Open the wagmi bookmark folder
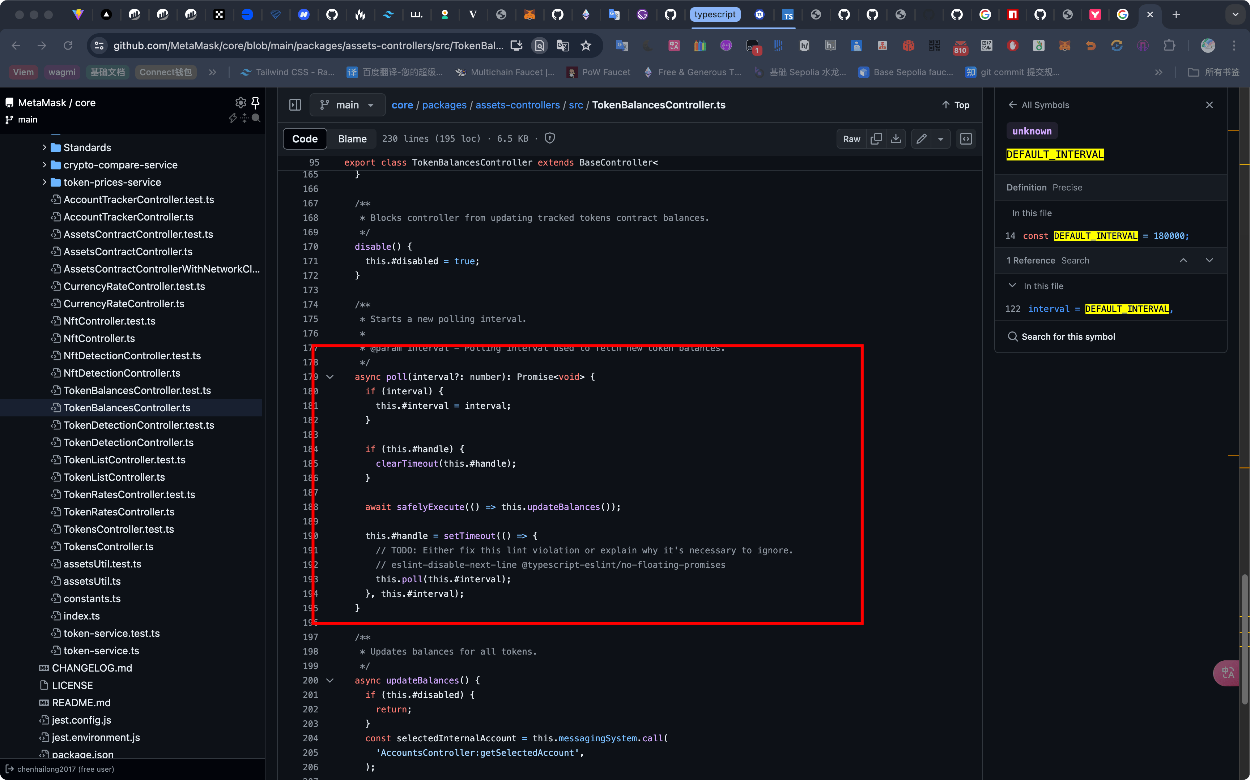 (x=62, y=72)
